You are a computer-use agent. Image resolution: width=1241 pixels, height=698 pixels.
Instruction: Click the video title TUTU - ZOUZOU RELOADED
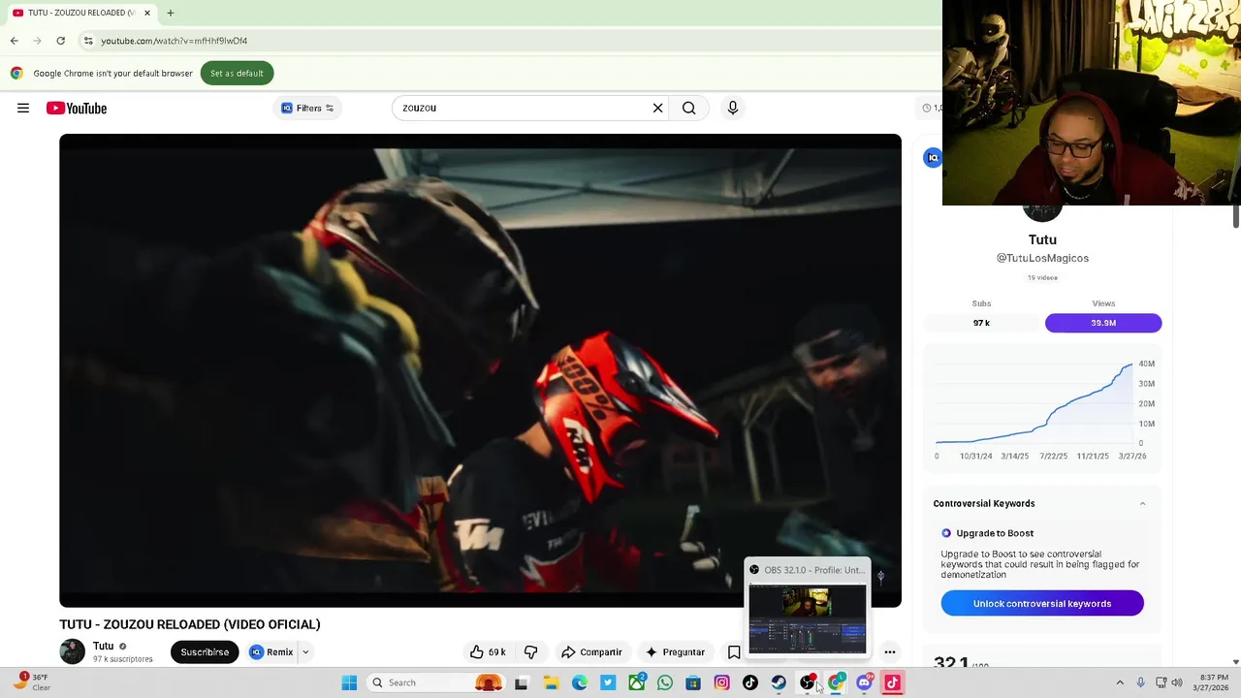tap(190, 624)
